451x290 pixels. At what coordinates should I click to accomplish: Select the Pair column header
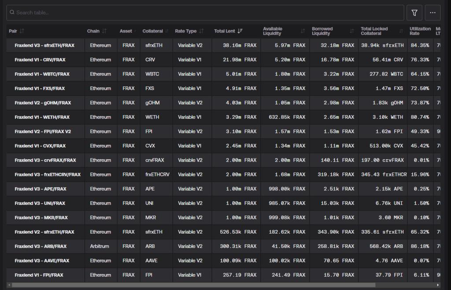pos(13,31)
